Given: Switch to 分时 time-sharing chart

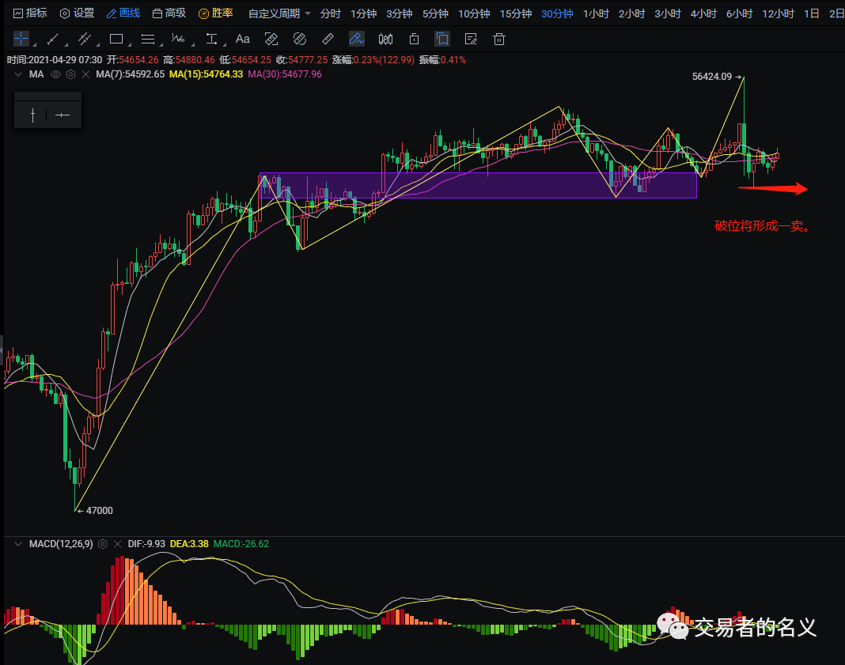Looking at the screenshot, I should click(331, 13).
